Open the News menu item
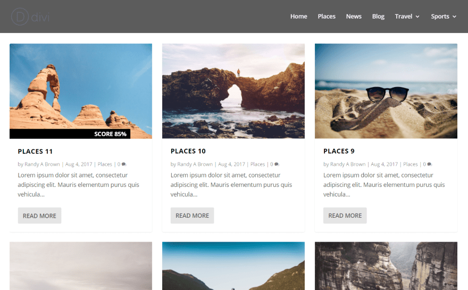Viewport: 468px width, 290px height. click(354, 16)
